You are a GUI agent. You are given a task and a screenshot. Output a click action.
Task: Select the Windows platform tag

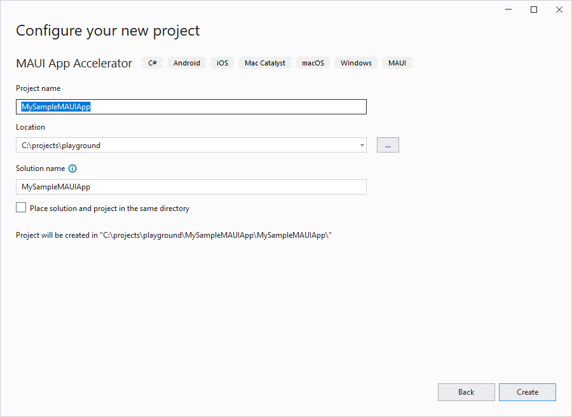(x=356, y=63)
